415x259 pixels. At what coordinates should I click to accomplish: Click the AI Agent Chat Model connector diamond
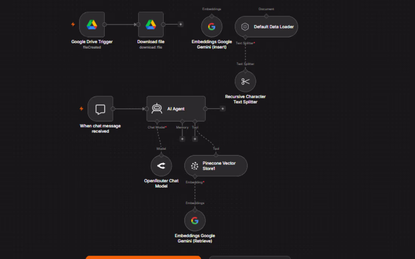tap(157, 121)
